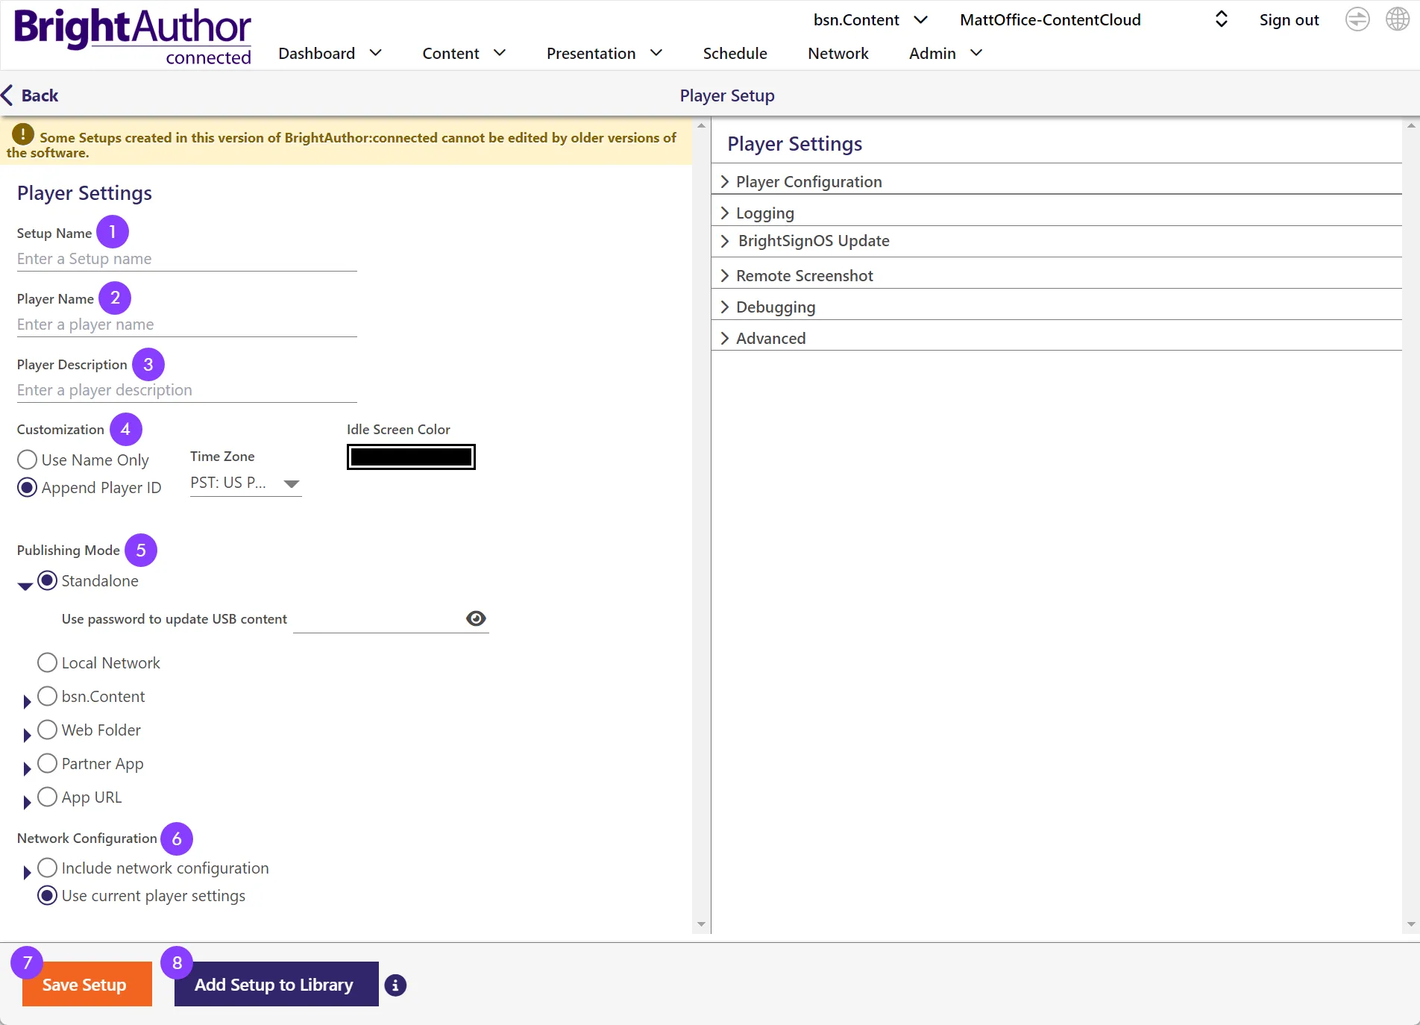Open the bsn.Content account dropdown
Image resolution: width=1420 pixels, height=1025 pixels.
point(870,19)
